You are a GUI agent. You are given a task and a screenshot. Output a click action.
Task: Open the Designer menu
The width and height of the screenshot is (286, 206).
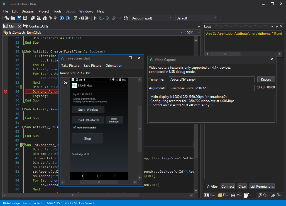pos(28,11)
